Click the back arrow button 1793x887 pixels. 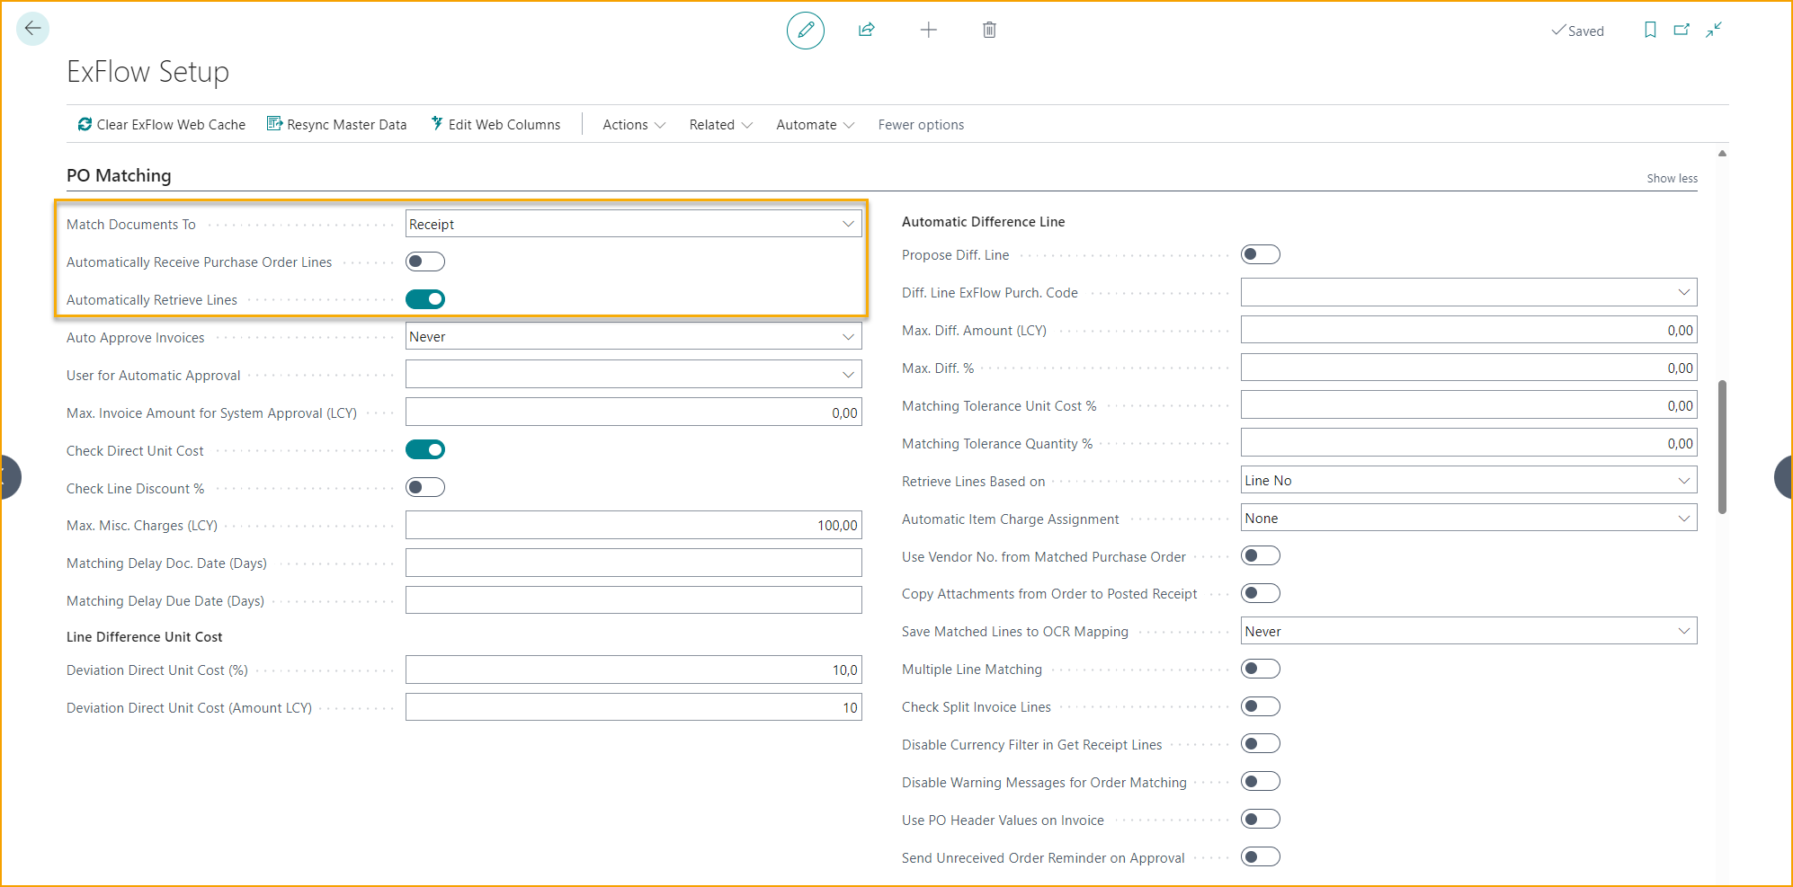pyautogui.click(x=32, y=29)
